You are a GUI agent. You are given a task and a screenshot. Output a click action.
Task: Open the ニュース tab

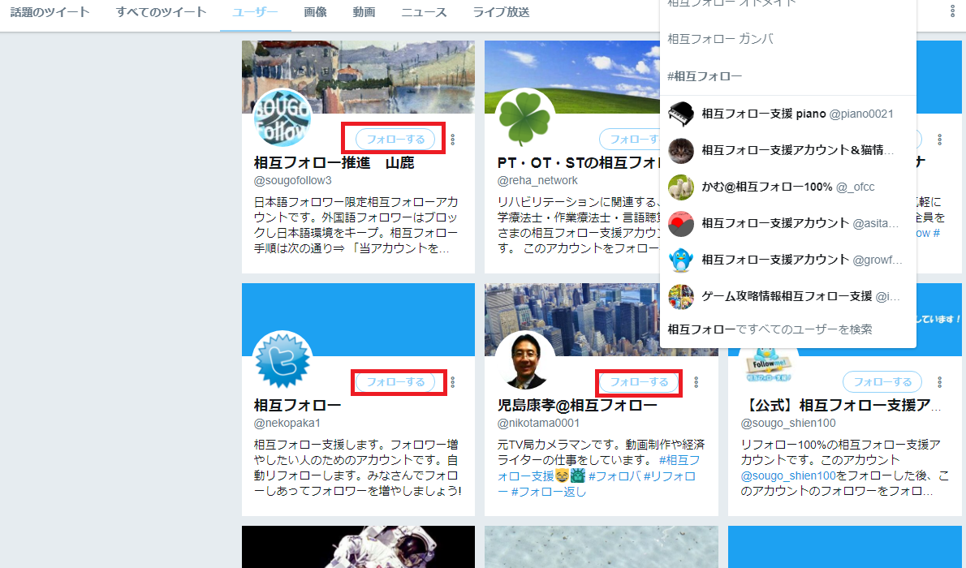424,12
